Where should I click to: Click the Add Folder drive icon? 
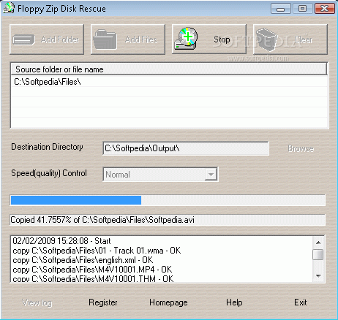(x=23, y=39)
